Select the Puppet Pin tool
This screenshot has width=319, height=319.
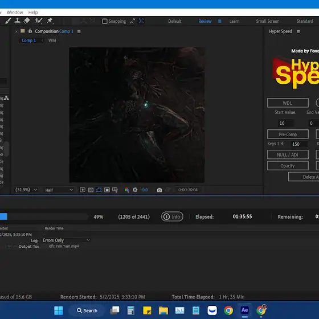[x=50, y=21]
